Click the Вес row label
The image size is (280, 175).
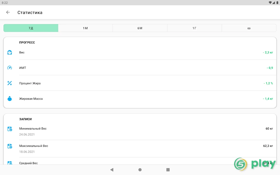tap(22, 52)
